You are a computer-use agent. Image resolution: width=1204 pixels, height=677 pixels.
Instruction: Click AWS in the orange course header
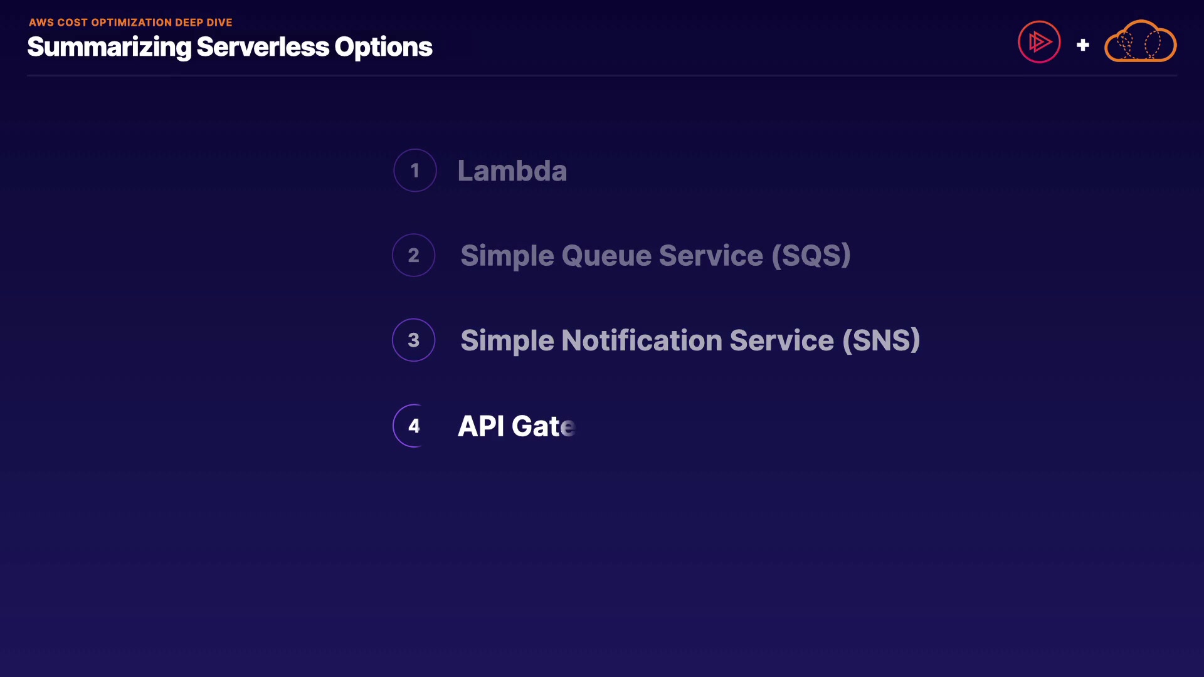(41, 23)
